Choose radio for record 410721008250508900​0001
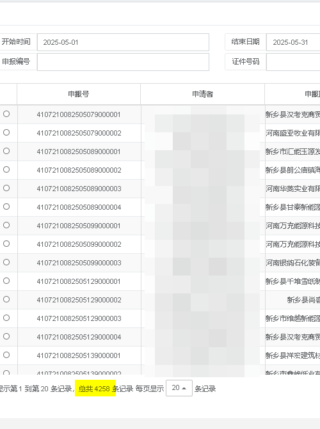This screenshot has width=320, height=429. point(6,151)
